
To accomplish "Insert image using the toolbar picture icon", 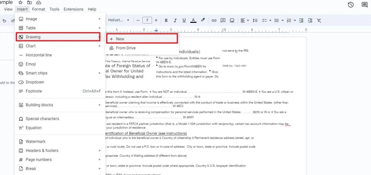I will 232,20.
